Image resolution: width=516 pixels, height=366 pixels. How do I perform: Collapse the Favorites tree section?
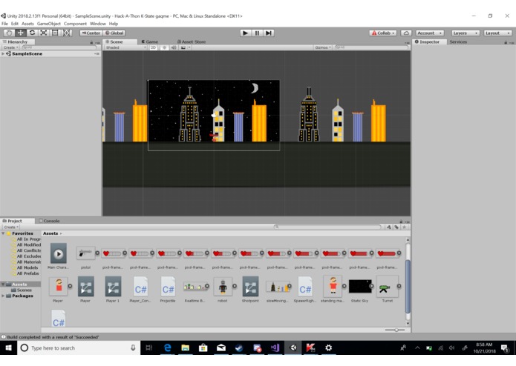pos(3,233)
